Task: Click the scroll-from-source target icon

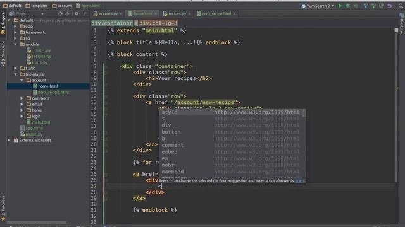Action: 60,13
